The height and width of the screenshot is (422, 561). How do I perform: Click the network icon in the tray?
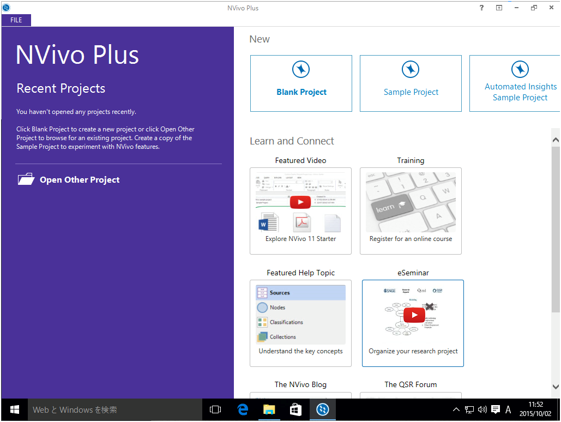pos(469,409)
